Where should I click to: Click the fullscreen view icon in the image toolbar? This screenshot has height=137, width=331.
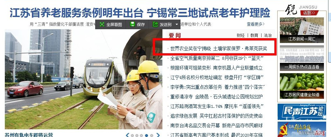coord(102,24)
